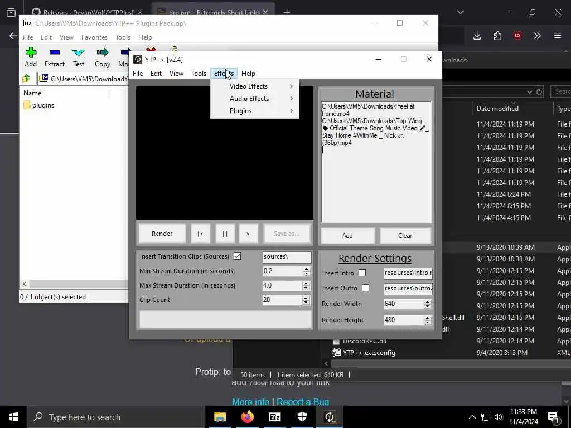This screenshot has width=571, height=428.
Task: Click the browser back arrow
Action: pyautogui.click(x=13, y=36)
